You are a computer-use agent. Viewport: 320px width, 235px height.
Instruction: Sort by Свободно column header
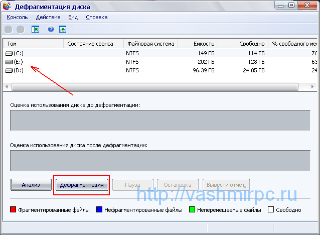[x=243, y=44]
